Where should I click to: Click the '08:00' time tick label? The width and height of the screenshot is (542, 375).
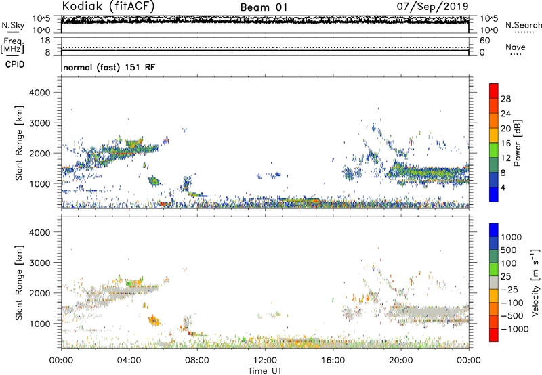point(197,361)
